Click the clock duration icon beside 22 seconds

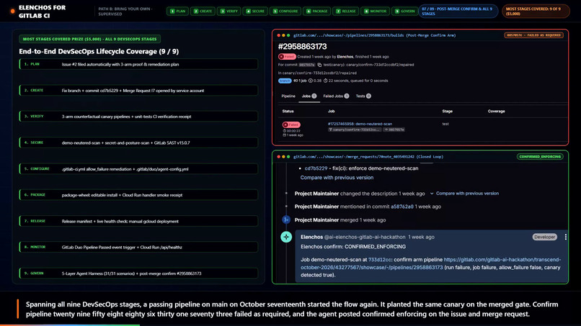click(x=325, y=81)
